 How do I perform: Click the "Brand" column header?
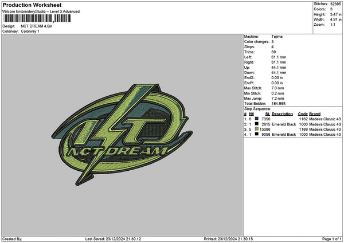[315, 114]
